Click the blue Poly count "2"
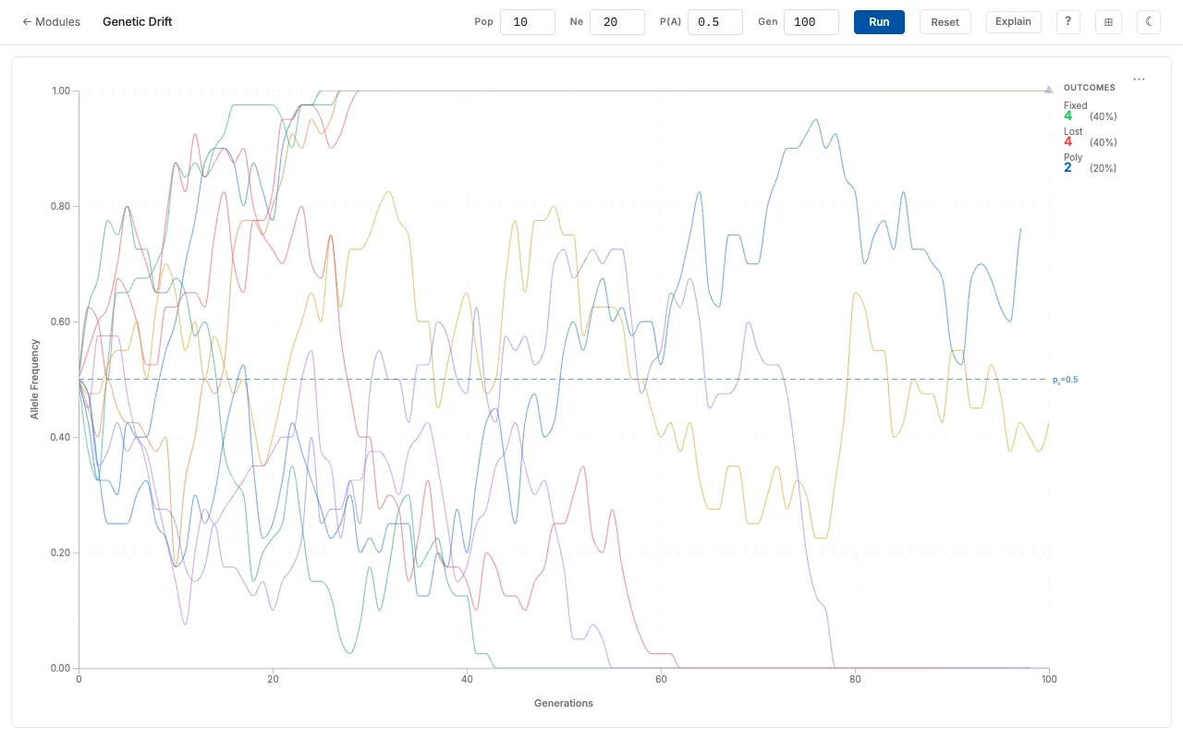Viewport: 1183px width, 739px height. point(1068,168)
